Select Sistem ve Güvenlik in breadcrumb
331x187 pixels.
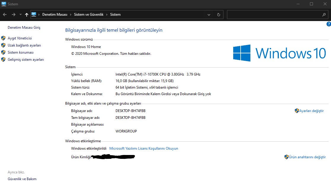pyautogui.click(x=89, y=15)
